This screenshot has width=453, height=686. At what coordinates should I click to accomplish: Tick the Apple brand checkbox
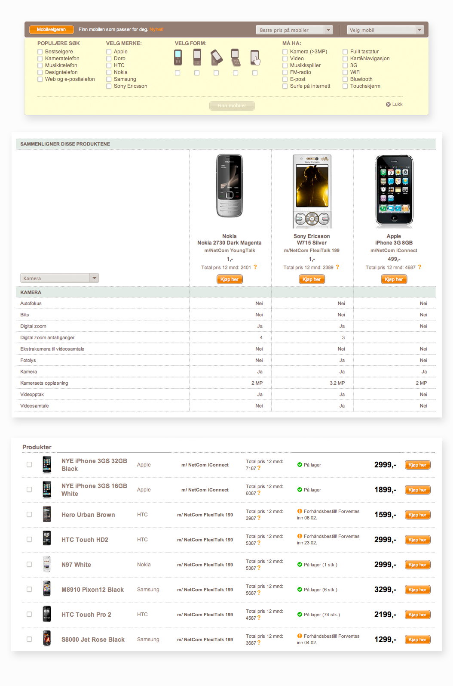coord(109,52)
